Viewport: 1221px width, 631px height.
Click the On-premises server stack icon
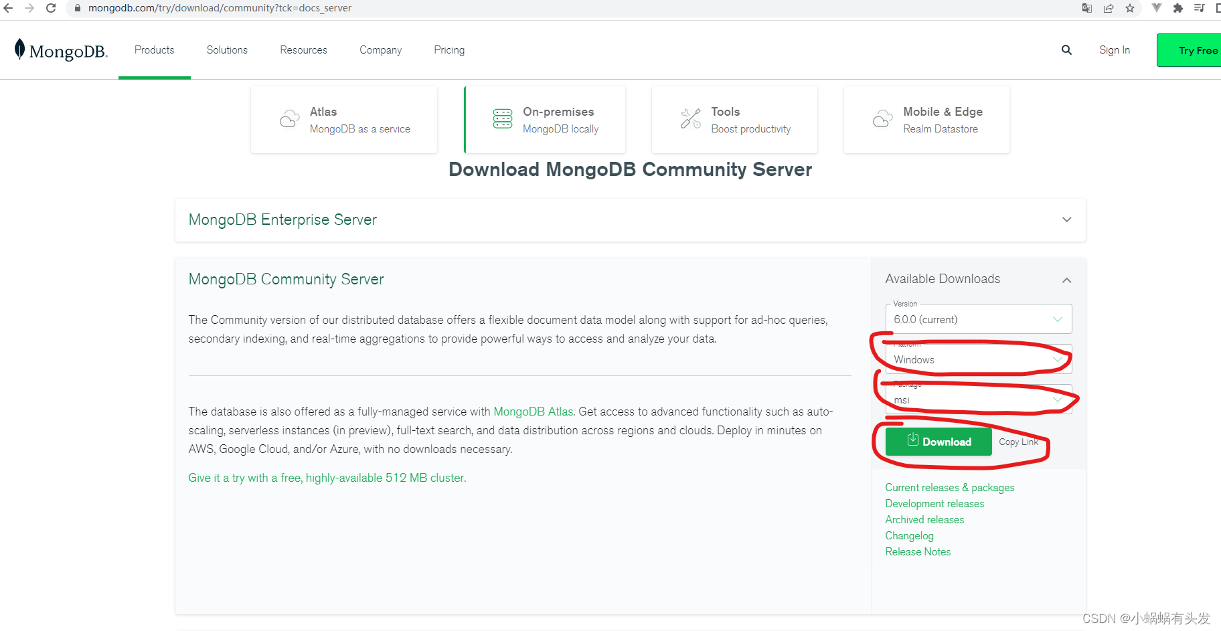[x=503, y=119]
